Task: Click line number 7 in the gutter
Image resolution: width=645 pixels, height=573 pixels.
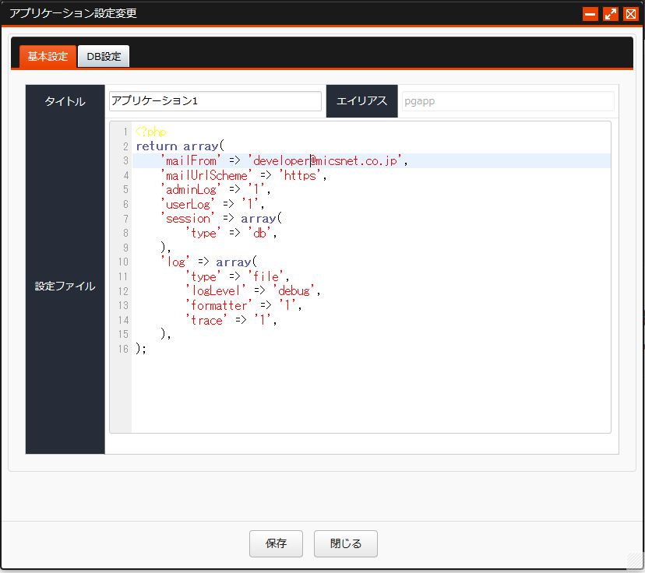Action: pyautogui.click(x=125, y=219)
